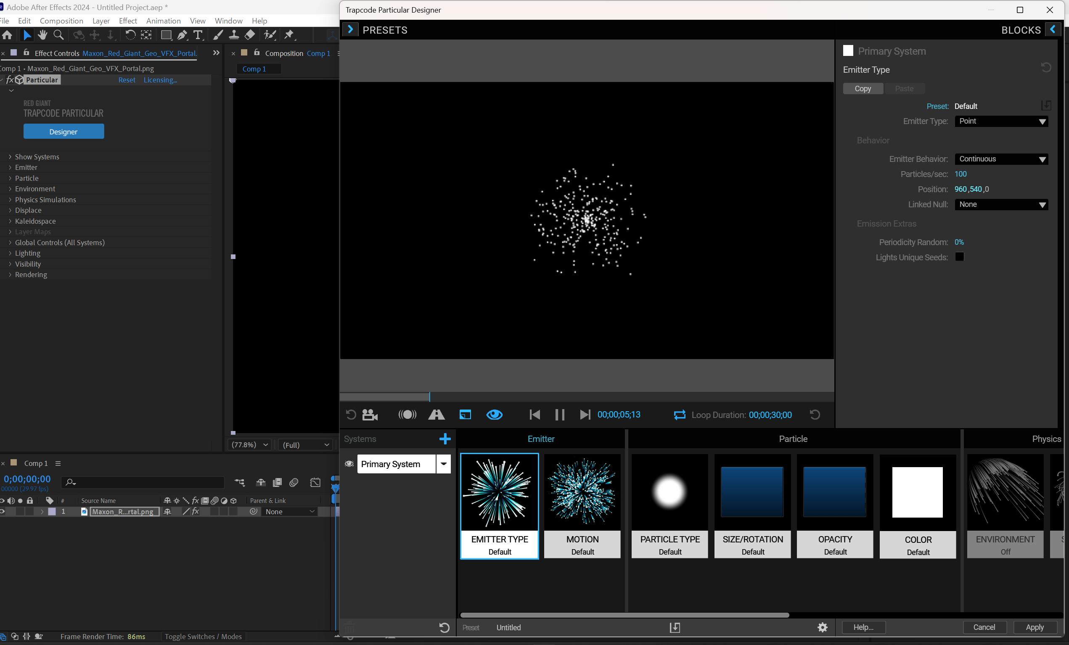Image resolution: width=1069 pixels, height=645 pixels.
Task: Click the Copy button in Blocks panel
Action: click(x=863, y=88)
